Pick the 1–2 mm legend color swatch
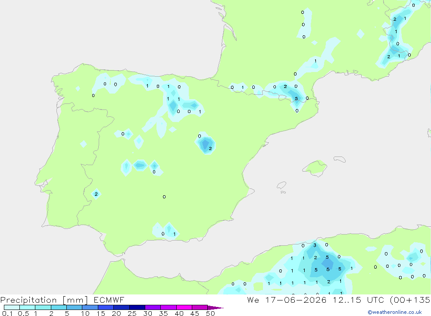This screenshot has height=316, width=431. 43,307
